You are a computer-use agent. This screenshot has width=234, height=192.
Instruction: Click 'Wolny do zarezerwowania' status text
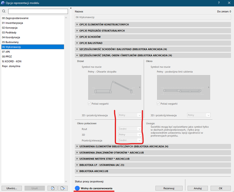tap(97, 188)
